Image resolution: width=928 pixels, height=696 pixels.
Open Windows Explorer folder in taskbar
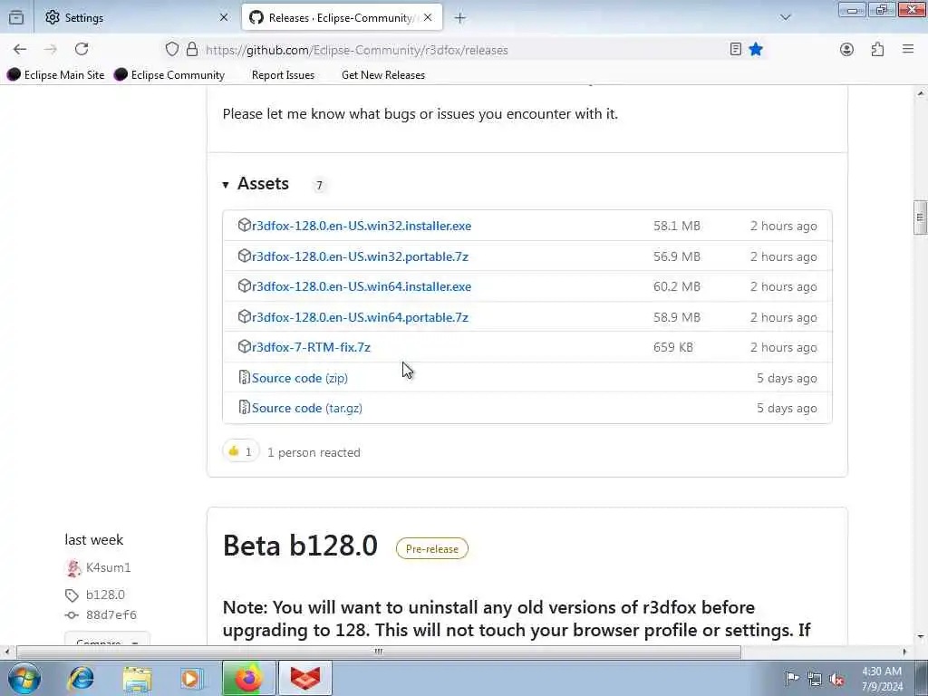pyautogui.click(x=138, y=678)
